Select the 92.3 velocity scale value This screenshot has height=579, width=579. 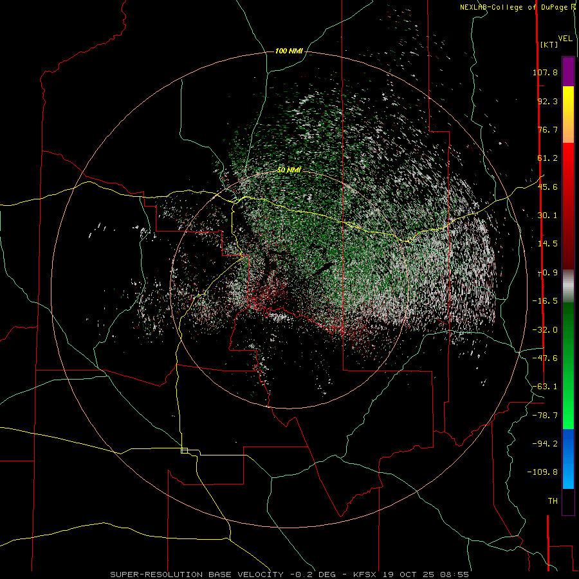click(547, 101)
